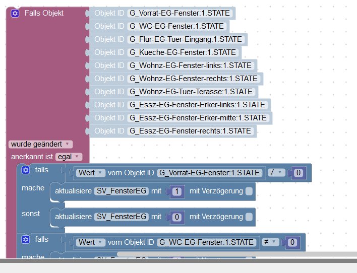
Task: Edit object ID in first falls condition
Action: 209,173
